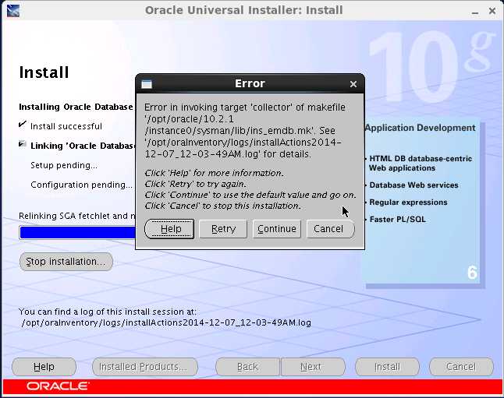Image resolution: width=504 pixels, height=398 pixels.
Task: Click the 'Click Retry to try again' hint text
Action: point(195,184)
